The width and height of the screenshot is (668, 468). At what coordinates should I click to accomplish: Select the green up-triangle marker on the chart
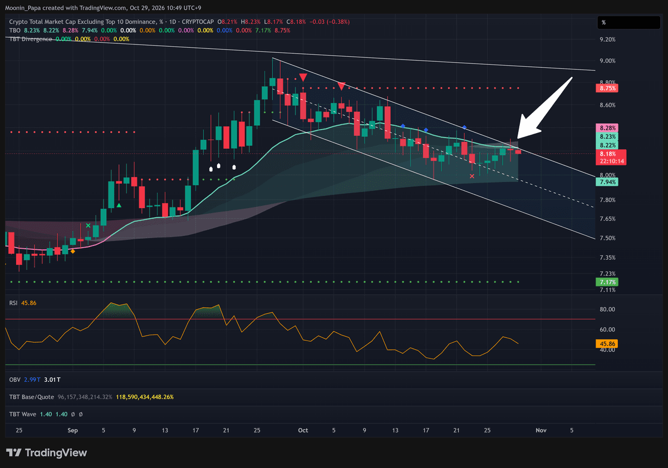119,206
